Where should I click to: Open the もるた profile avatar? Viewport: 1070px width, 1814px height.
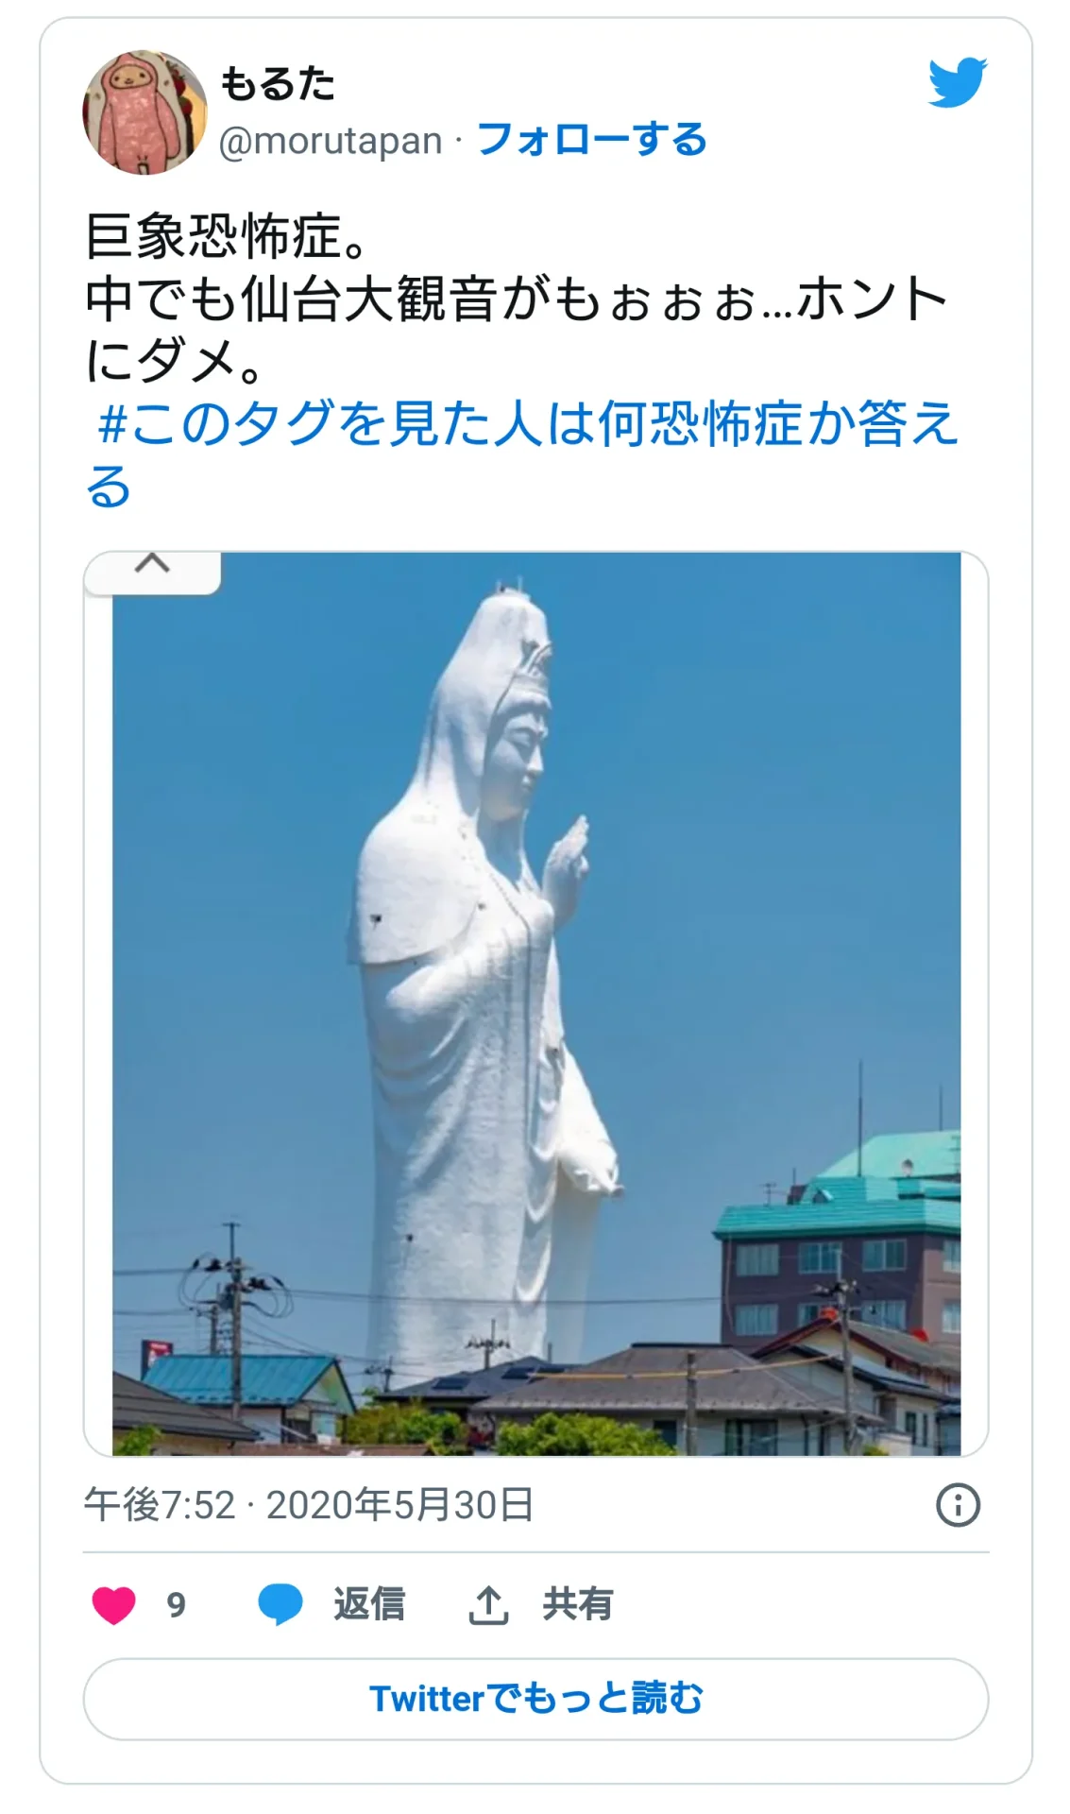coord(144,112)
